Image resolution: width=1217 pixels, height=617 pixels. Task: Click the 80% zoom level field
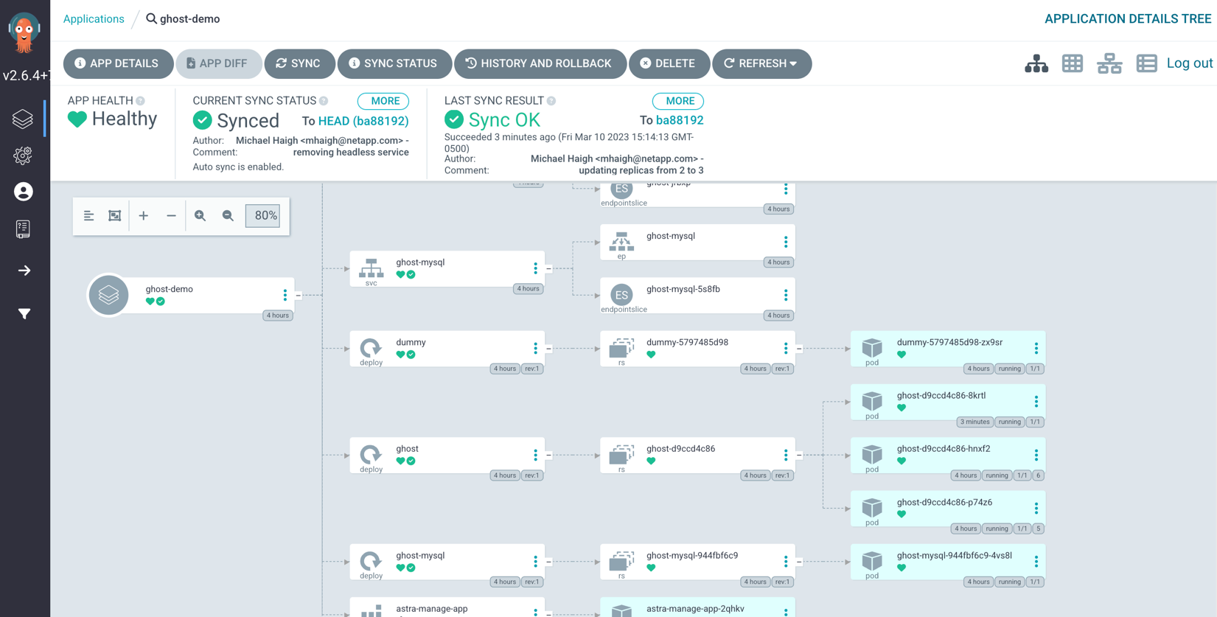263,216
